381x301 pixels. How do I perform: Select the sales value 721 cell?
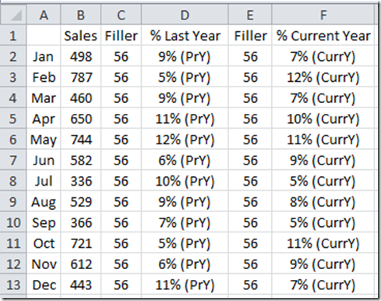click(x=81, y=243)
